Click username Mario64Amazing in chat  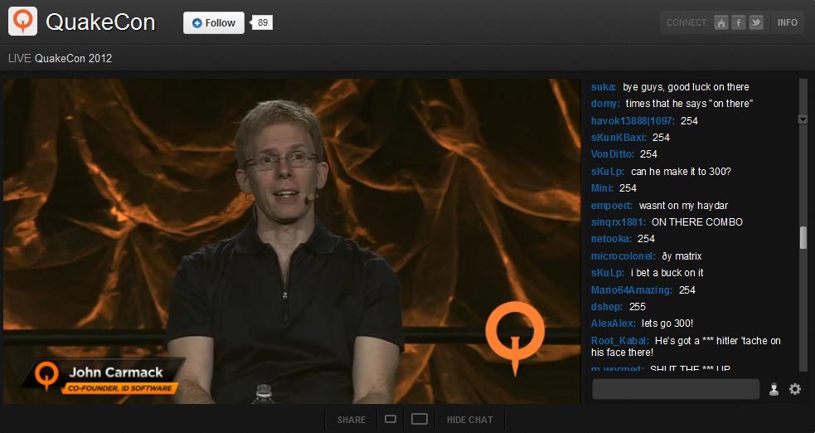click(631, 290)
